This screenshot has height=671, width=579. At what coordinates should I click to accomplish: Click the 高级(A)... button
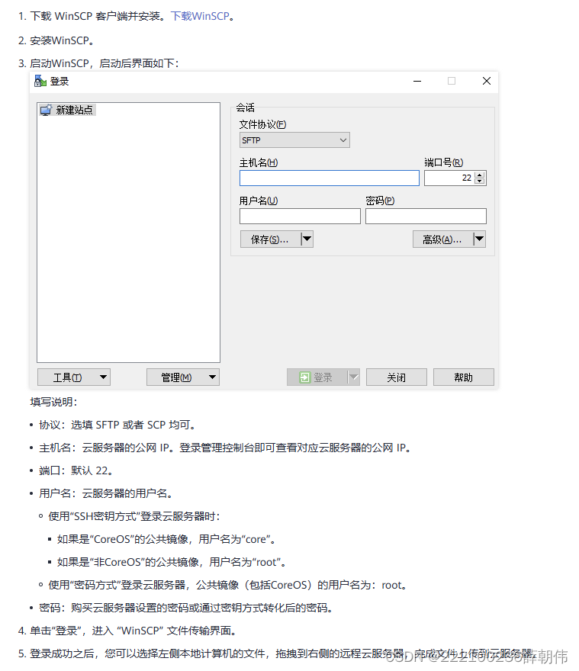(x=442, y=239)
